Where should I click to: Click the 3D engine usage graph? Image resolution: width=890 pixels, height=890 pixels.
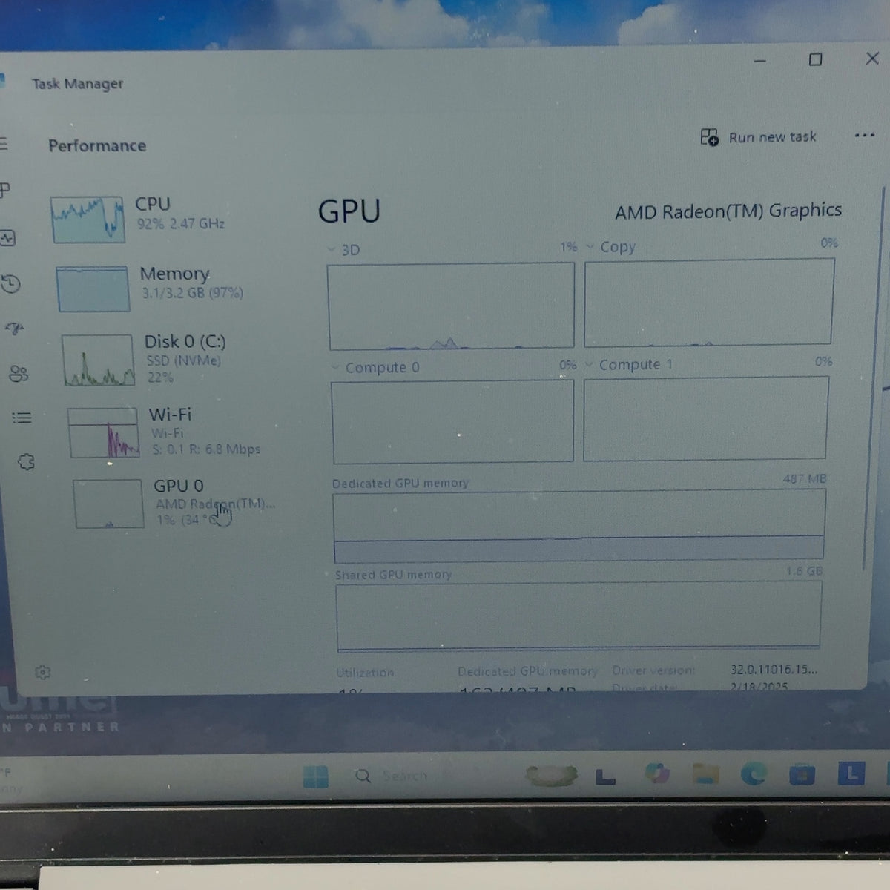[x=451, y=306]
